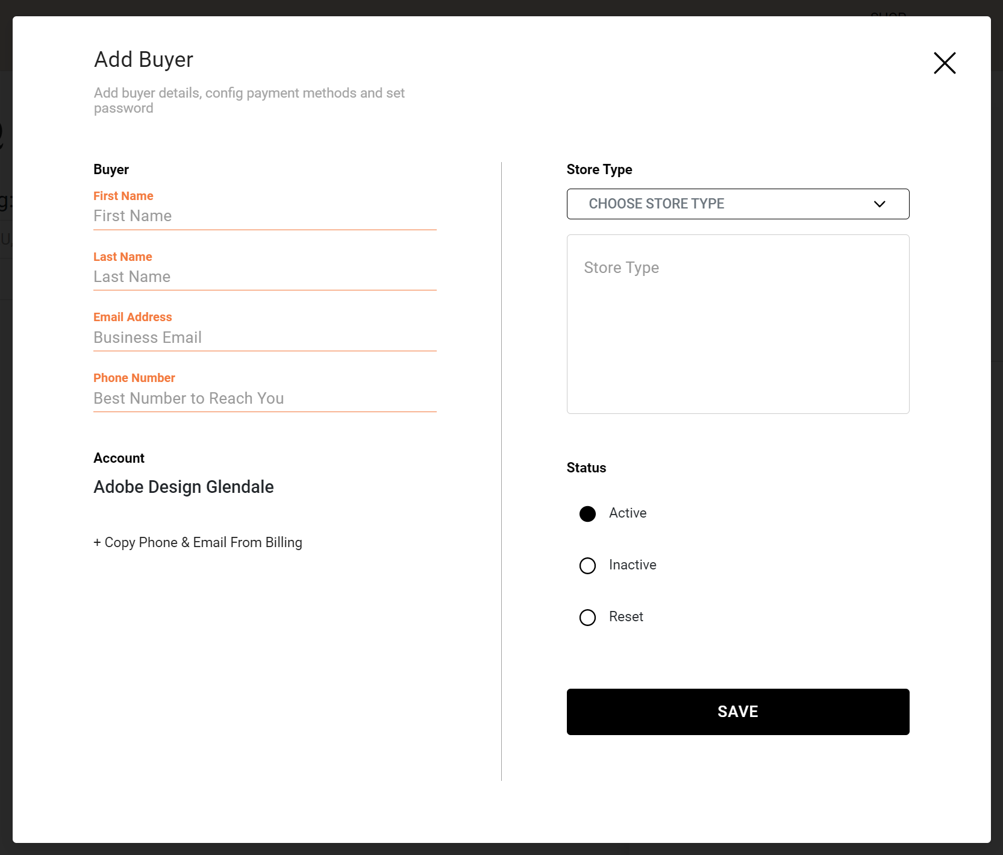Click the orange Last Name label
Image resolution: width=1003 pixels, height=855 pixels.
tap(123, 257)
